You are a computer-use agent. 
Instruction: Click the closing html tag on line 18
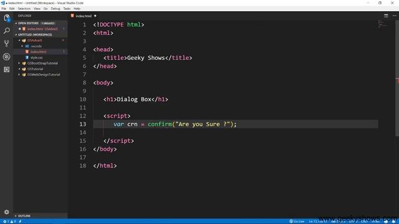(105, 166)
